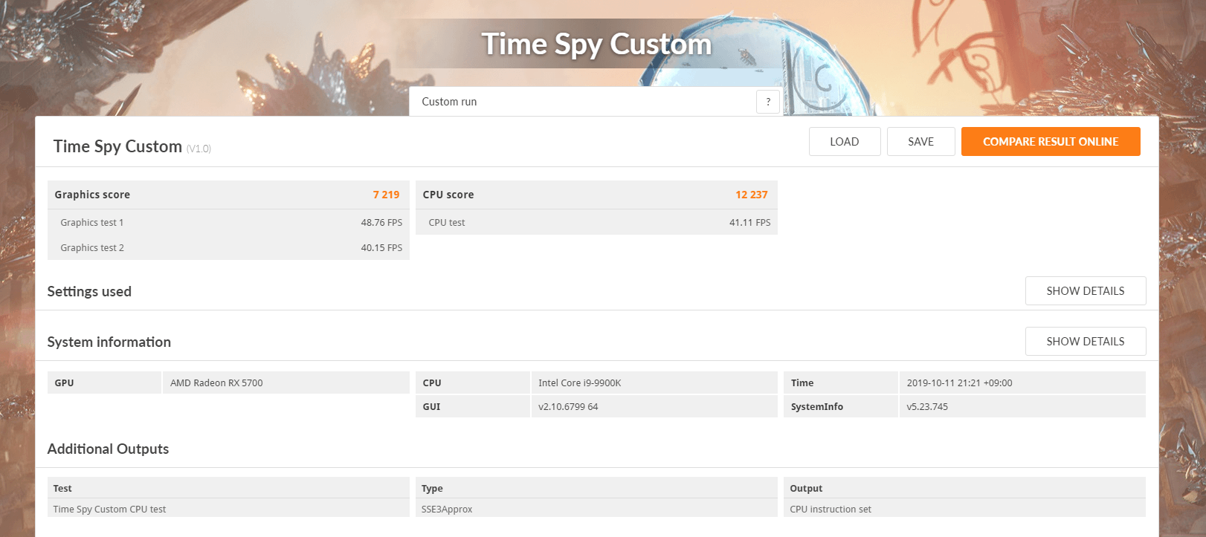Click CPU instruction set output cell

(964, 509)
